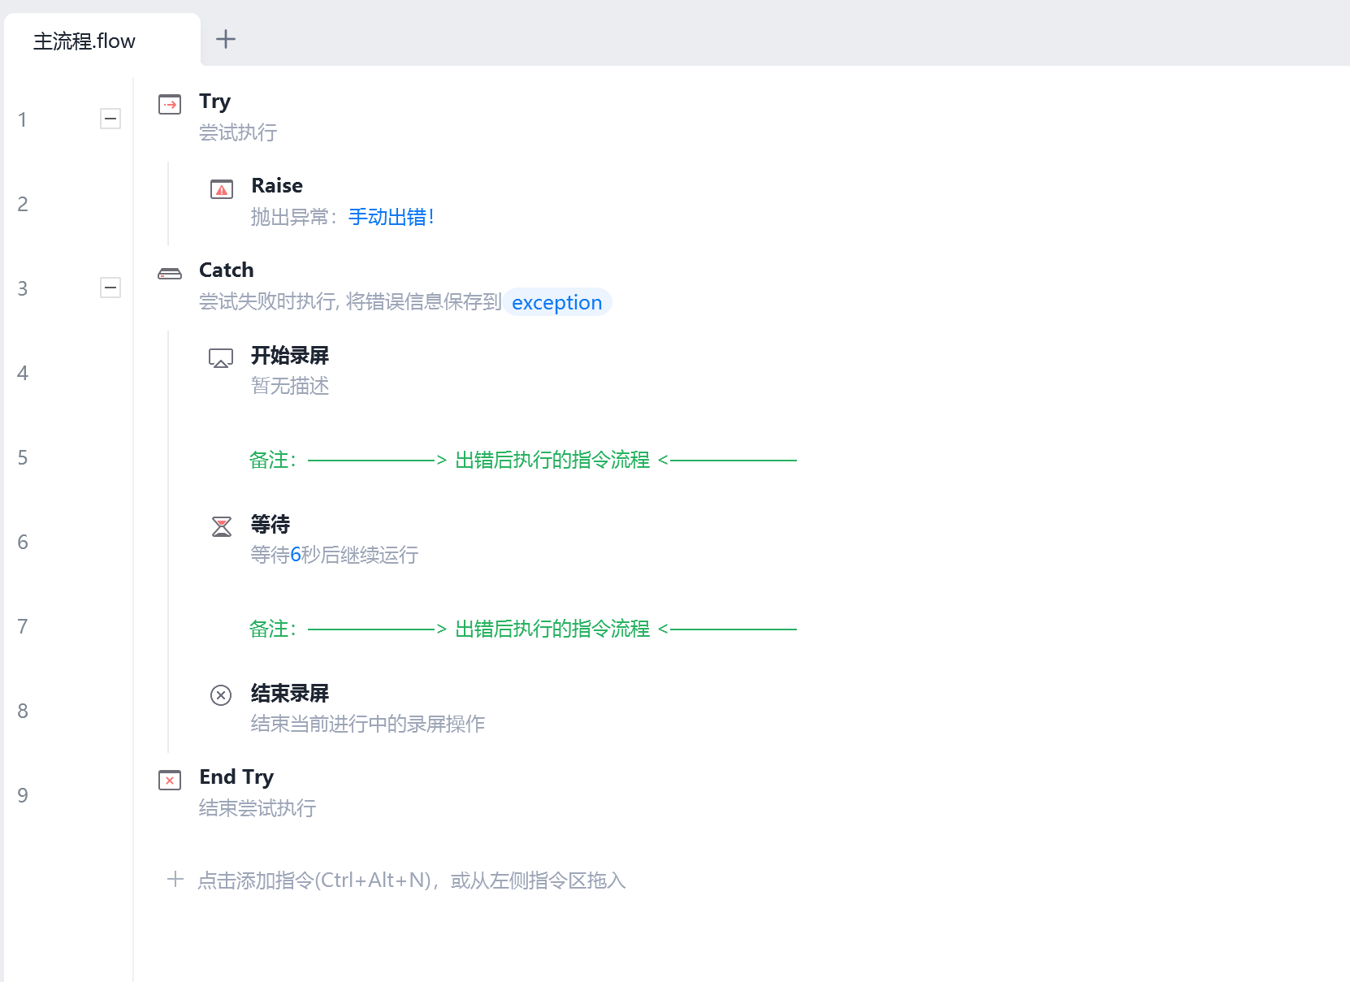Click the Raise exception warning icon
Image resolution: width=1350 pixels, height=982 pixels.
click(x=222, y=189)
